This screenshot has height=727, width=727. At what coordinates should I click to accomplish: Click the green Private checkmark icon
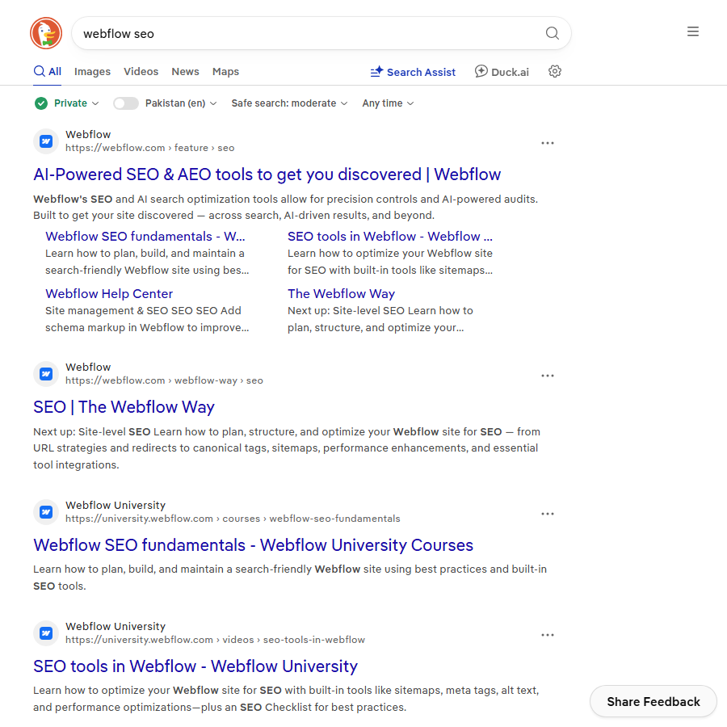[41, 103]
